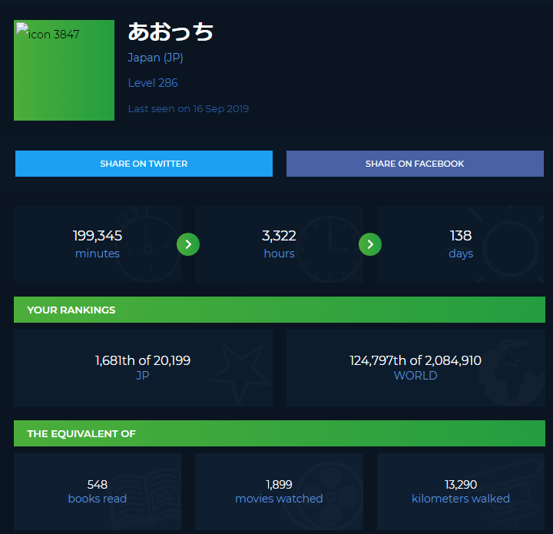Image resolution: width=553 pixels, height=534 pixels.
Task: Select the 138 days stat
Action: [x=461, y=244]
